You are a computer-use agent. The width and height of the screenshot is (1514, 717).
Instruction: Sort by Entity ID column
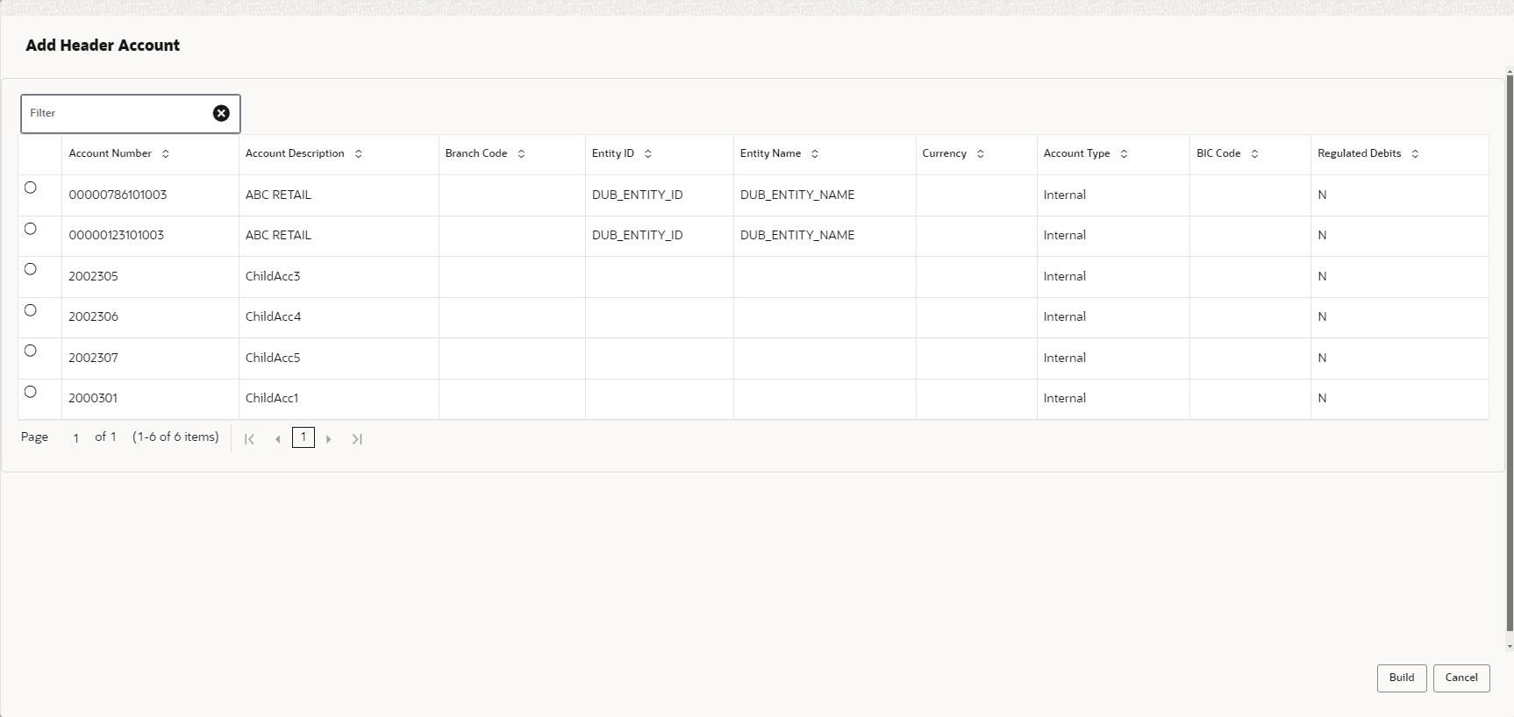pyautogui.click(x=648, y=154)
